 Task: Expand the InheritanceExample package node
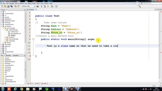5,39
